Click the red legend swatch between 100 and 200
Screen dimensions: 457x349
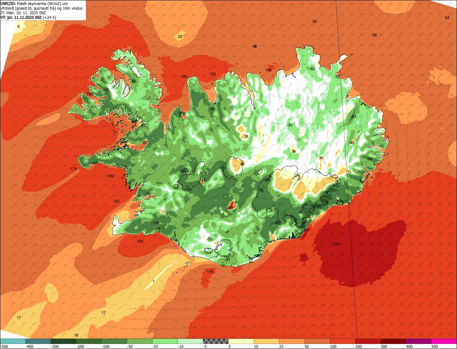tap(342, 341)
